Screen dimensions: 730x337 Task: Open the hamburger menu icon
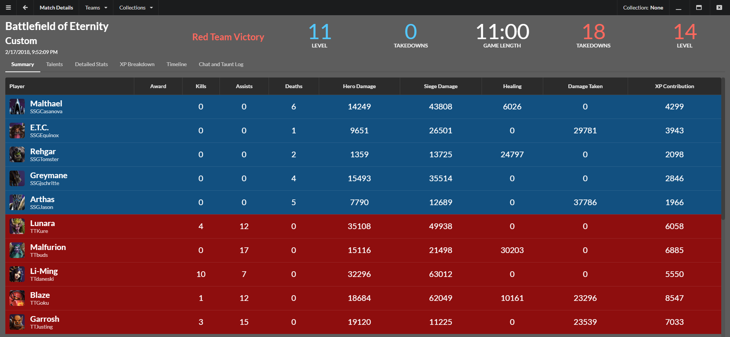8,8
